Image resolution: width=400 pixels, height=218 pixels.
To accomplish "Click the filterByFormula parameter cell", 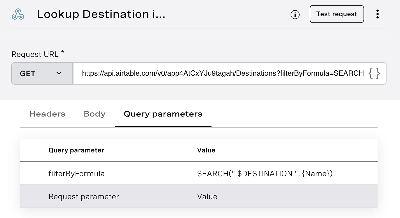I will (77, 174).
